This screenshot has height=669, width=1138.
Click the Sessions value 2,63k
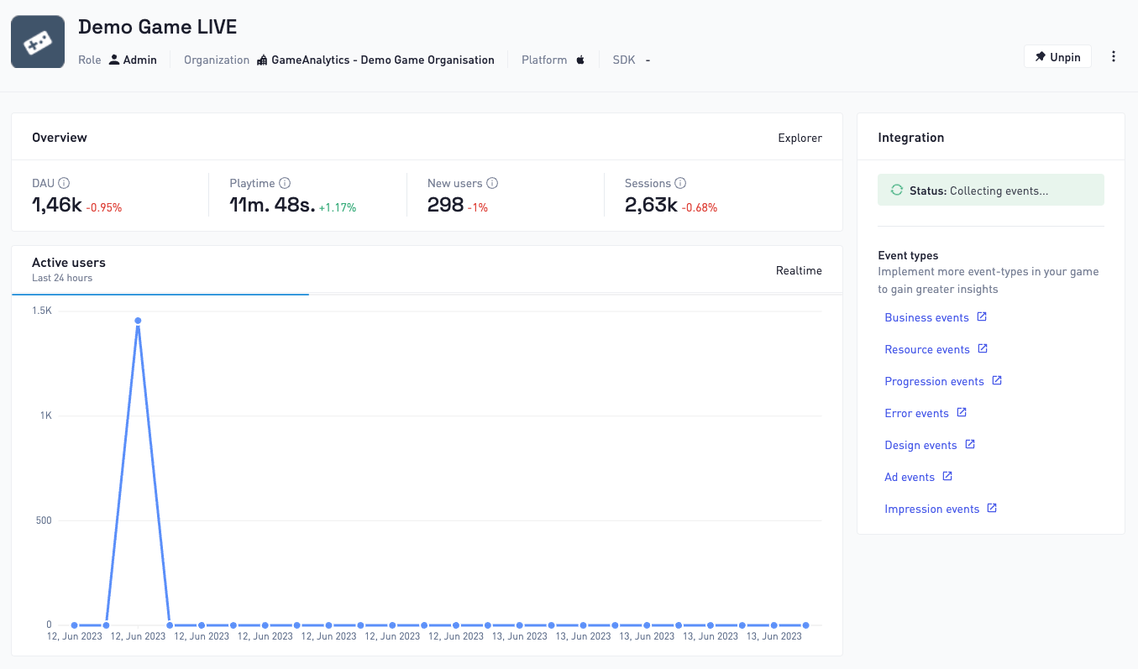(651, 204)
